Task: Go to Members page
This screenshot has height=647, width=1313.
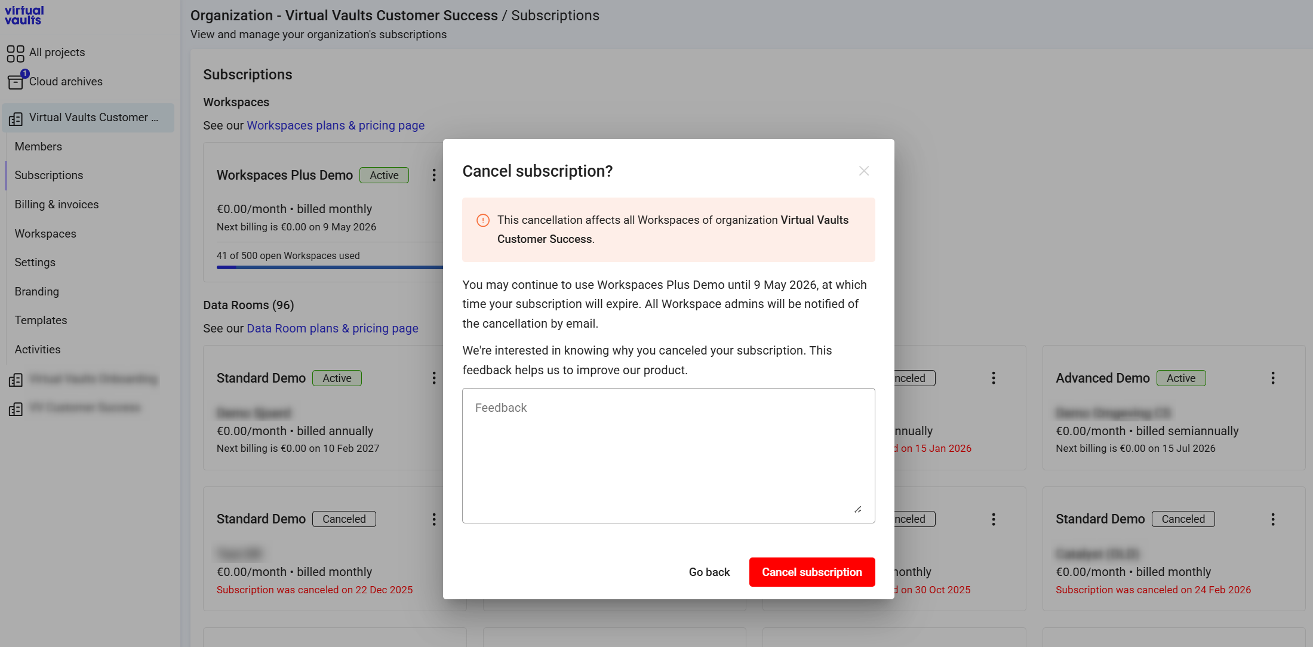Action: pos(38,147)
